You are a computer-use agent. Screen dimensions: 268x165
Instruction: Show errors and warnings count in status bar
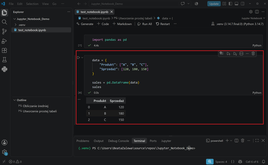pos(15,162)
